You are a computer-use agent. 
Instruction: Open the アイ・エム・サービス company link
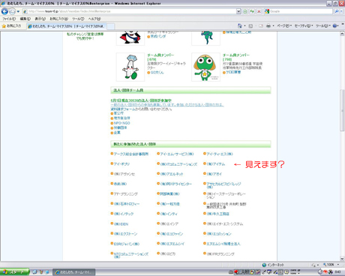click(177, 154)
